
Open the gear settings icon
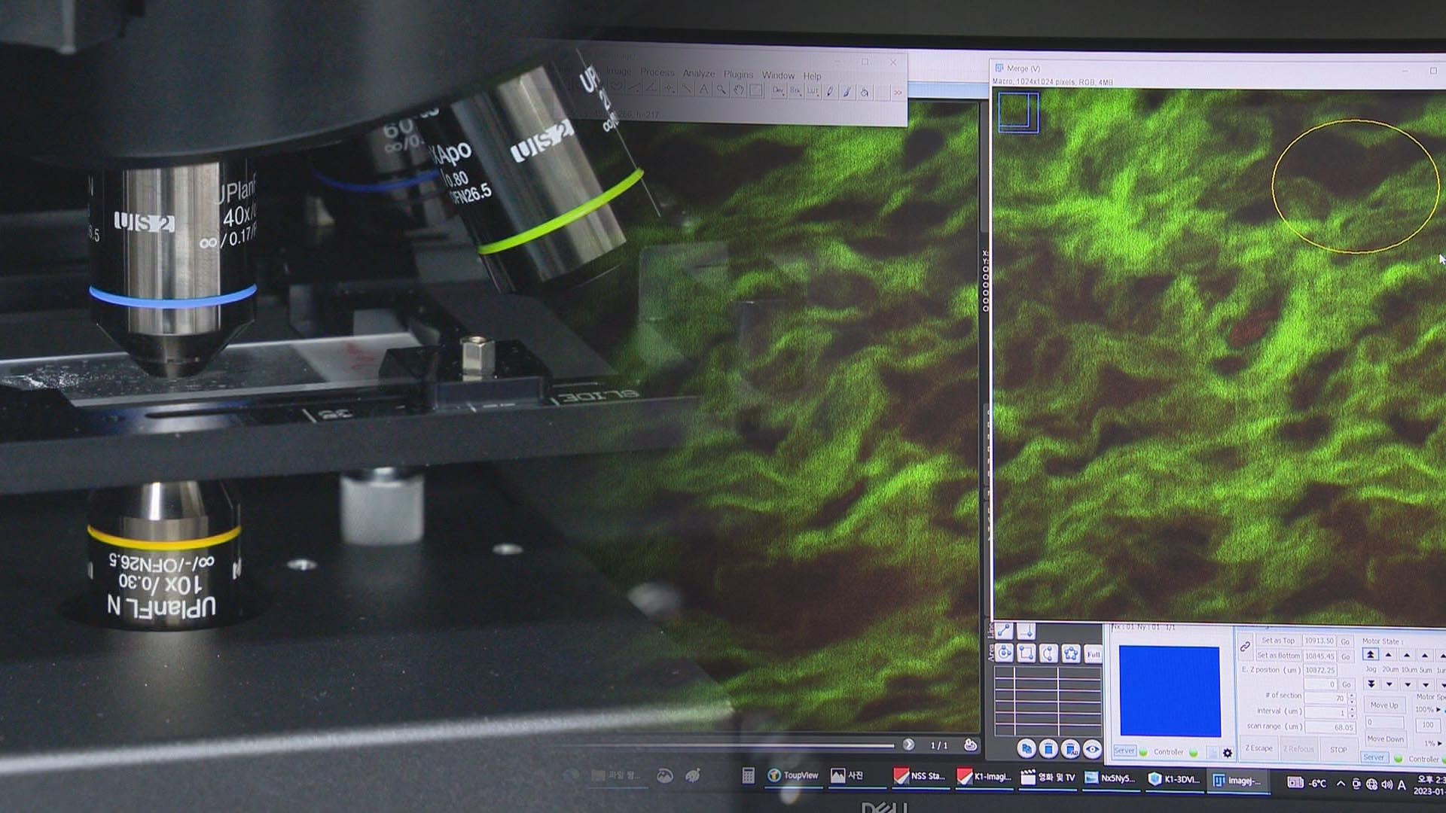pyautogui.click(x=1228, y=753)
